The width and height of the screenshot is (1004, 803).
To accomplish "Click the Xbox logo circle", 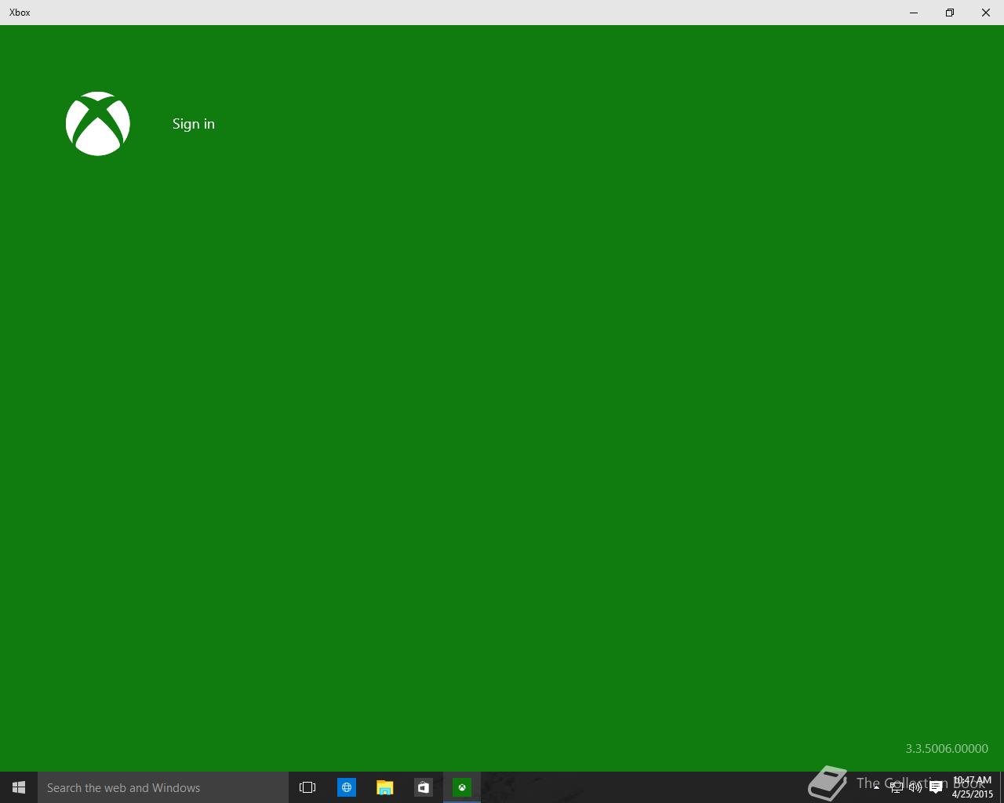I will click(98, 124).
